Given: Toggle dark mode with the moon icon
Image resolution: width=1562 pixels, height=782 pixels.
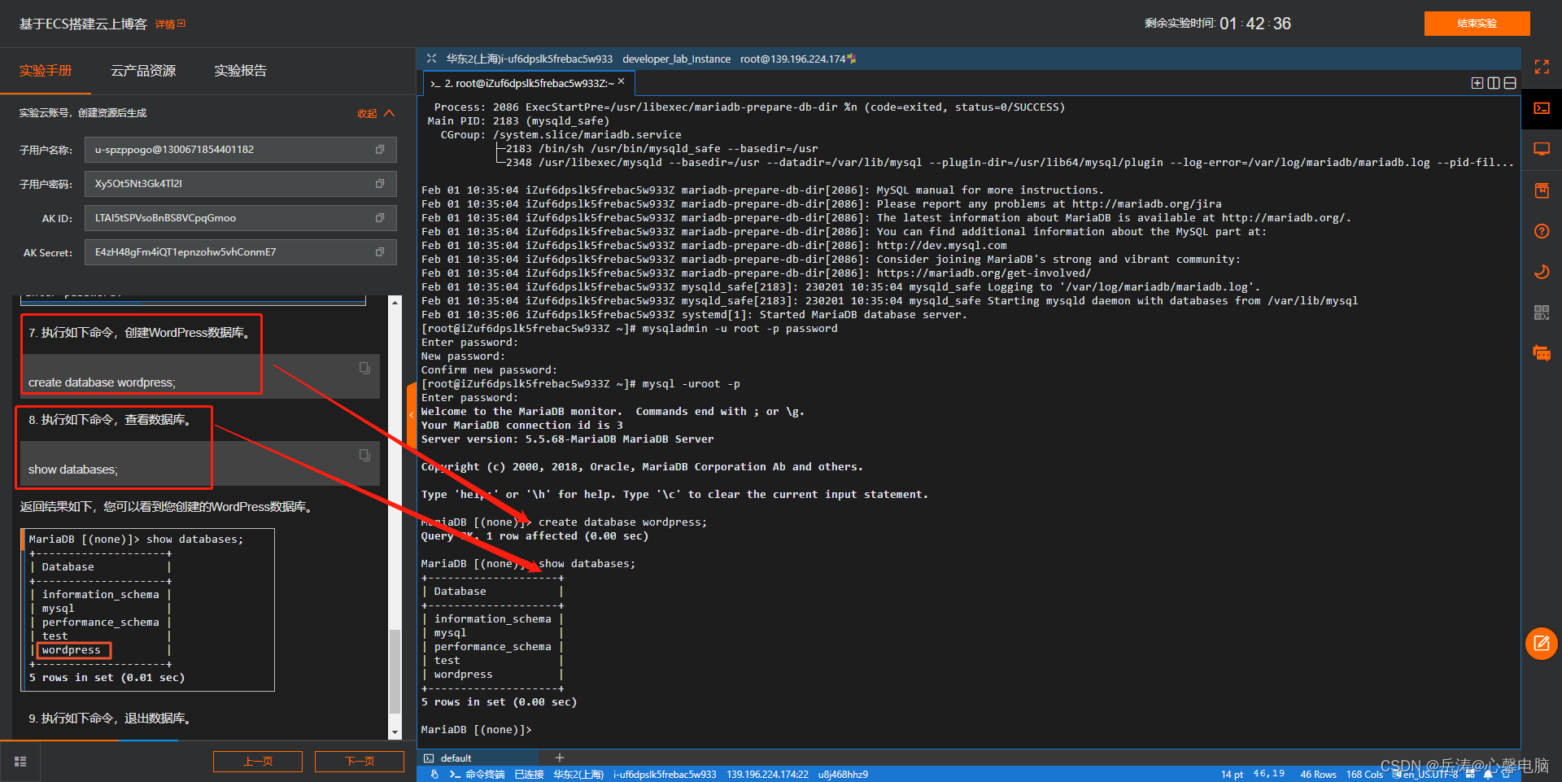Looking at the screenshot, I should [1542, 272].
